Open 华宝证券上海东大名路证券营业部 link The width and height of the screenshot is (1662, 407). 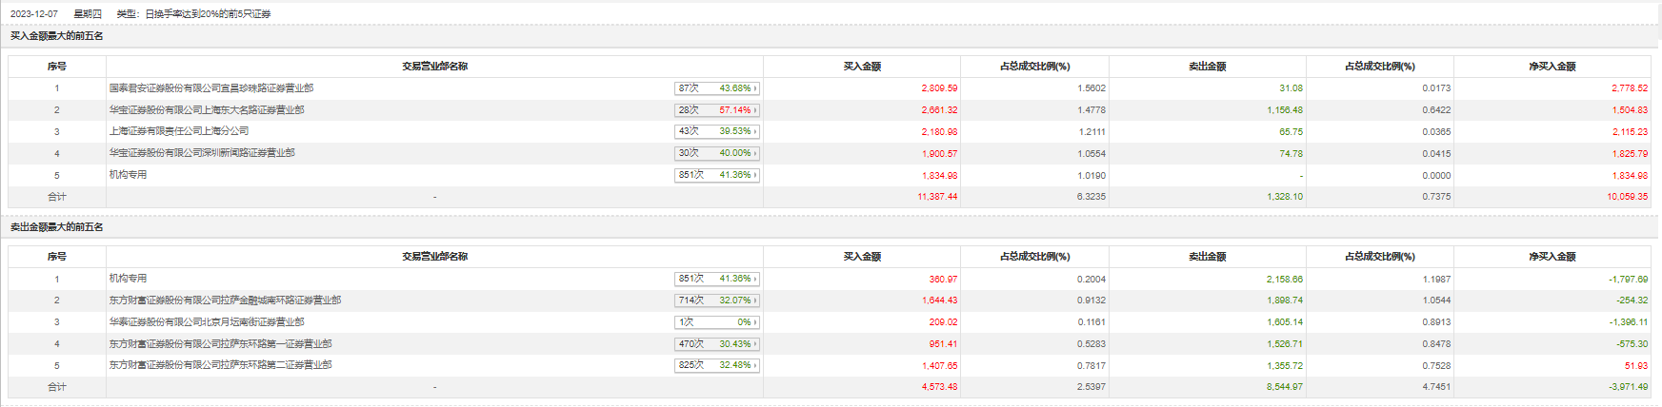point(207,110)
